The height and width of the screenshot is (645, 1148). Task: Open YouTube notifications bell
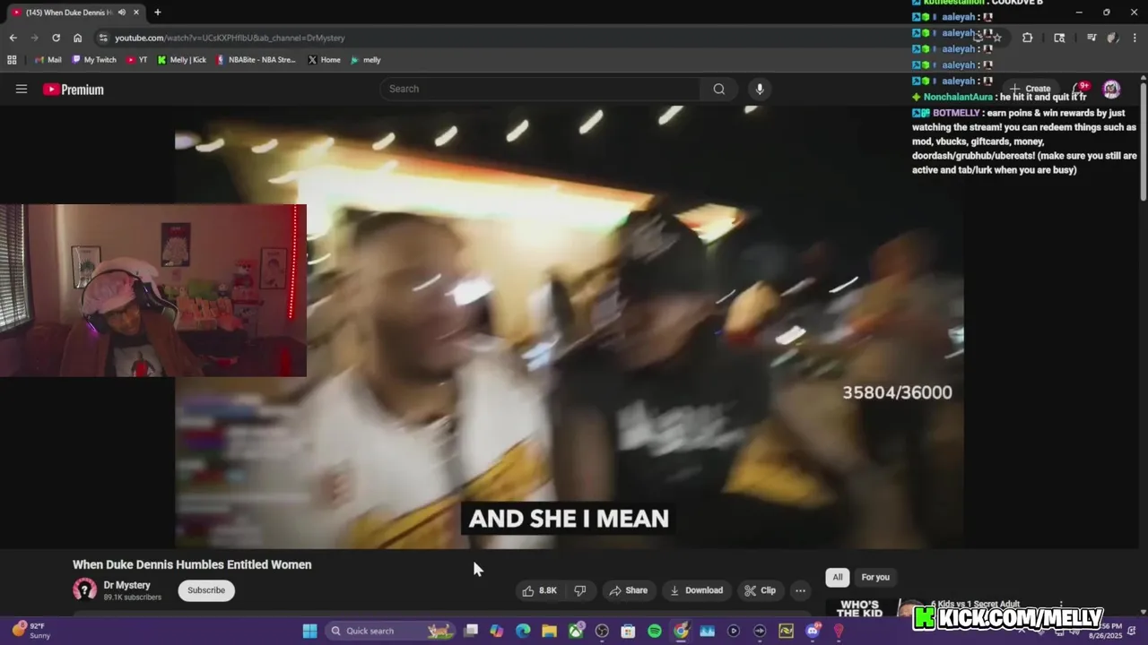(1080, 89)
